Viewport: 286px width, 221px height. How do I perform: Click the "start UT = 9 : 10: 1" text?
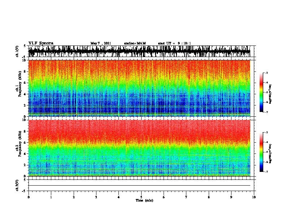174,43
